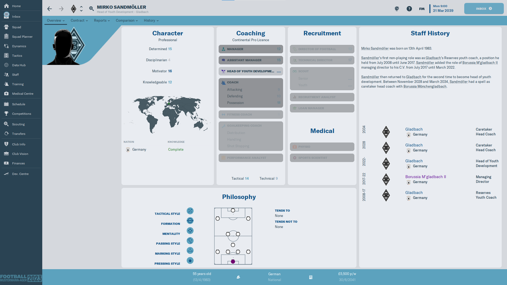Screen dimensions: 507x285
Task: Open the help question mark icon
Action: pos(409,9)
